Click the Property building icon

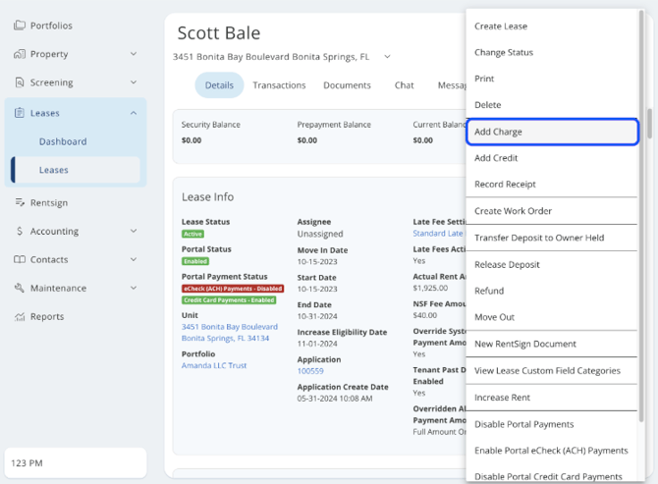coord(20,54)
